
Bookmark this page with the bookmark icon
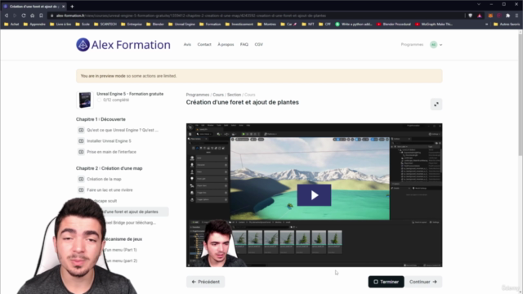point(41,16)
